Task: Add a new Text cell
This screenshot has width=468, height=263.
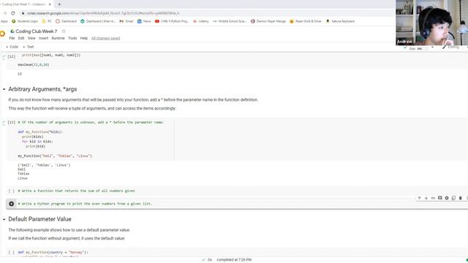Action: (29, 47)
